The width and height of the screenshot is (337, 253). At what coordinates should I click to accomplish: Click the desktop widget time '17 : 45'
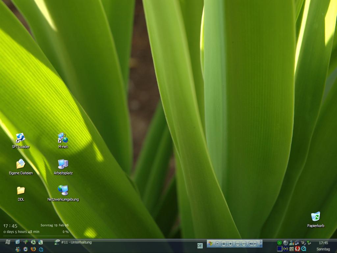coord(10,226)
